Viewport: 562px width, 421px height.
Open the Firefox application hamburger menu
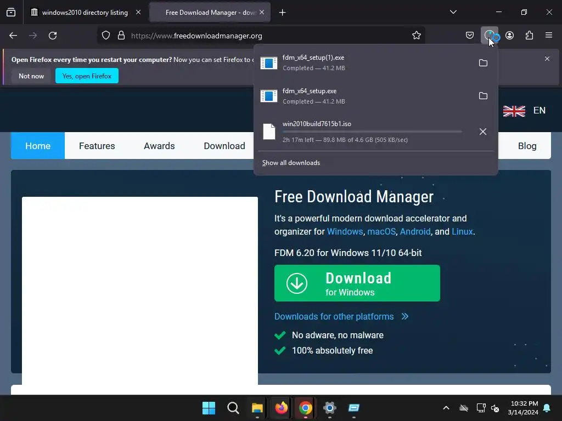(x=549, y=36)
